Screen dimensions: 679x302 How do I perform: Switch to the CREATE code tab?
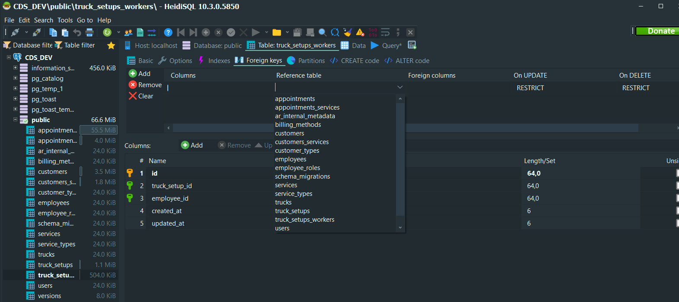point(355,61)
